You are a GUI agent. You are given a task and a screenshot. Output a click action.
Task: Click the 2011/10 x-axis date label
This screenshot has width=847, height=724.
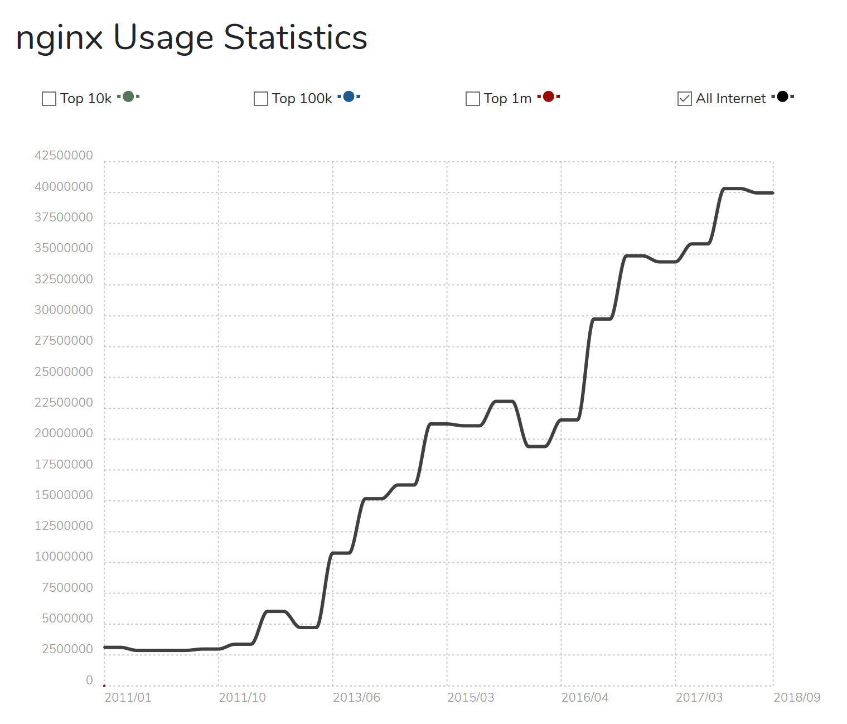[242, 698]
